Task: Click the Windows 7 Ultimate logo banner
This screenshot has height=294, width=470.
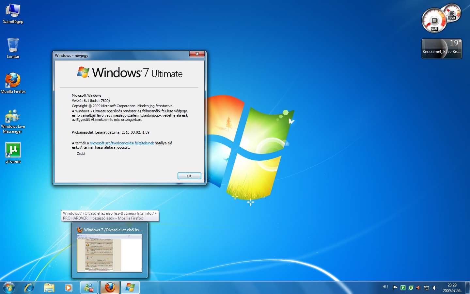Action: (130, 73)
